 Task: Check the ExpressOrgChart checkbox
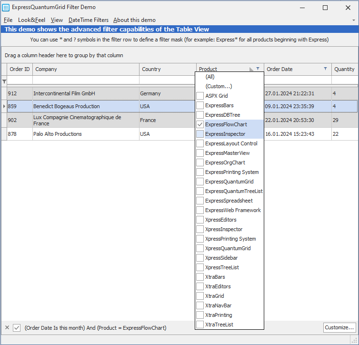point(200,162)
